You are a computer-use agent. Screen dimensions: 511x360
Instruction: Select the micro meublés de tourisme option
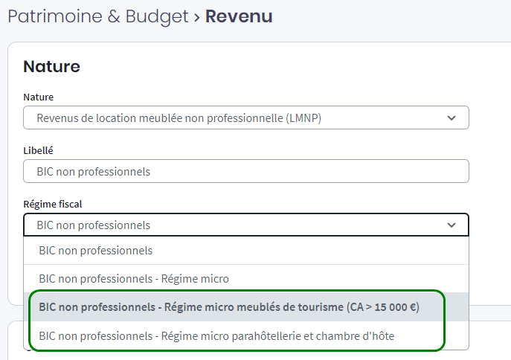point(229,307)
